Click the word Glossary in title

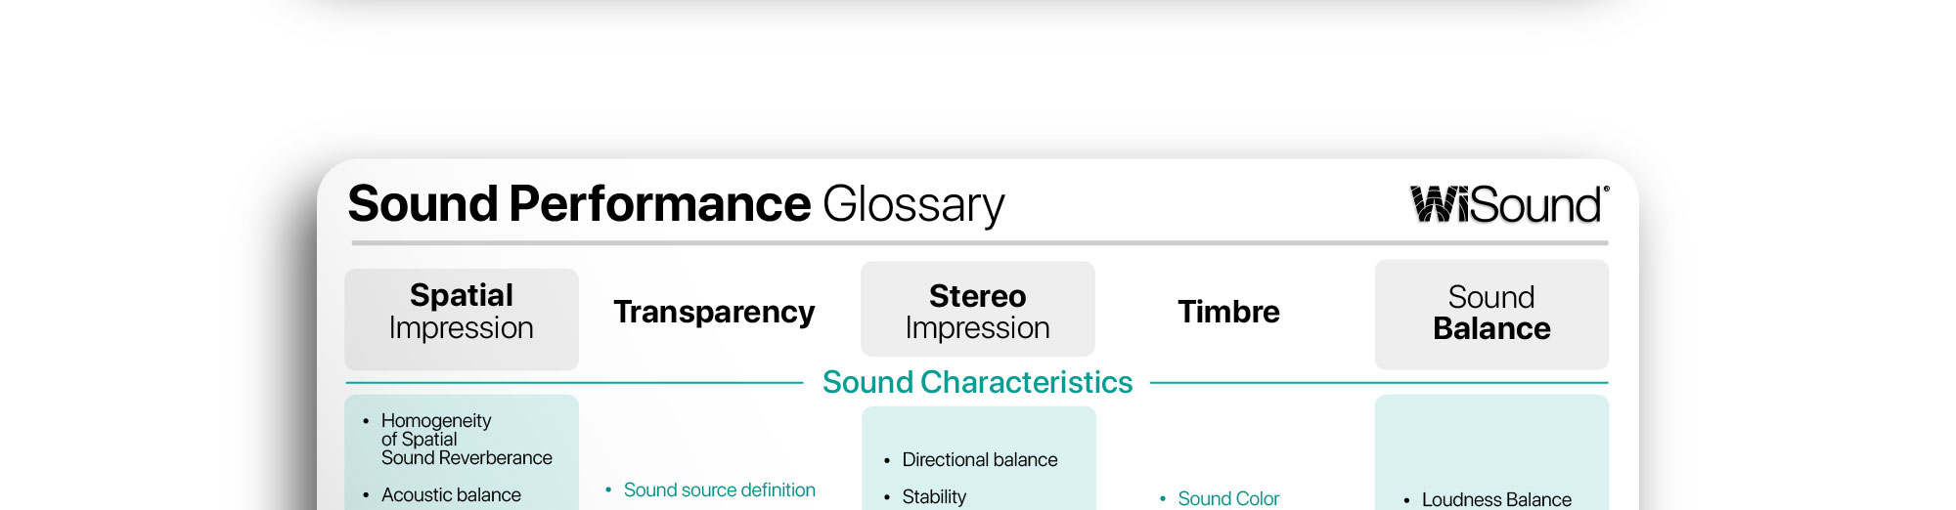[x=913, y=205]
